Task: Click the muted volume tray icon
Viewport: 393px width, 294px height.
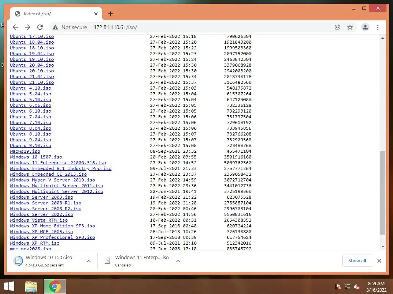Action: click(357, 287)
